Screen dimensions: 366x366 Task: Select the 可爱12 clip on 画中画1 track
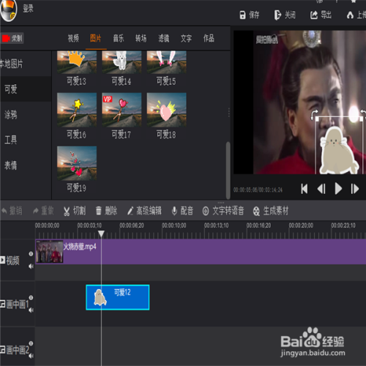click(x=118, y=297)
